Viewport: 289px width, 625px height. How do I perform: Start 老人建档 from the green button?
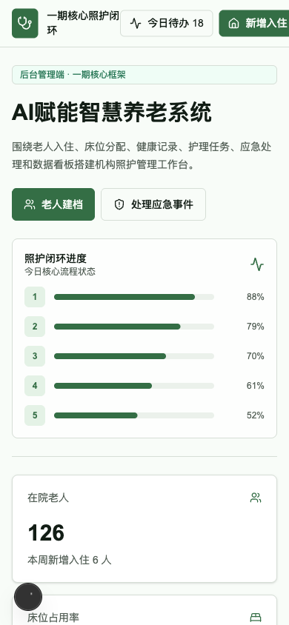[x=53, y=204]
